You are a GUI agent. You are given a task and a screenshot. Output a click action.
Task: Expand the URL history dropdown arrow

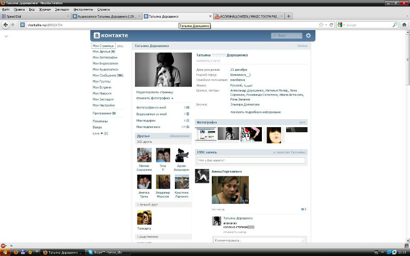point(326,25)
